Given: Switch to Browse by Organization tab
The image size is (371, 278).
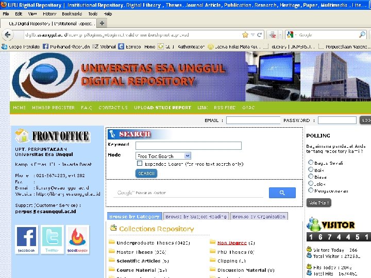Looking at the screenshot, I should 259,216.
